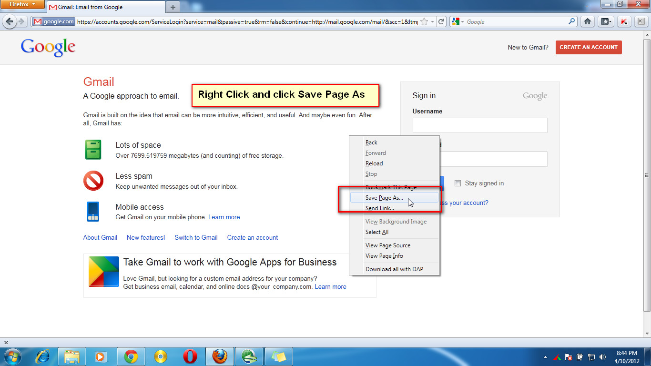Click the search bar magnifier icon
The height and width of the screenshot is (366, 651).
pos(572,21)
